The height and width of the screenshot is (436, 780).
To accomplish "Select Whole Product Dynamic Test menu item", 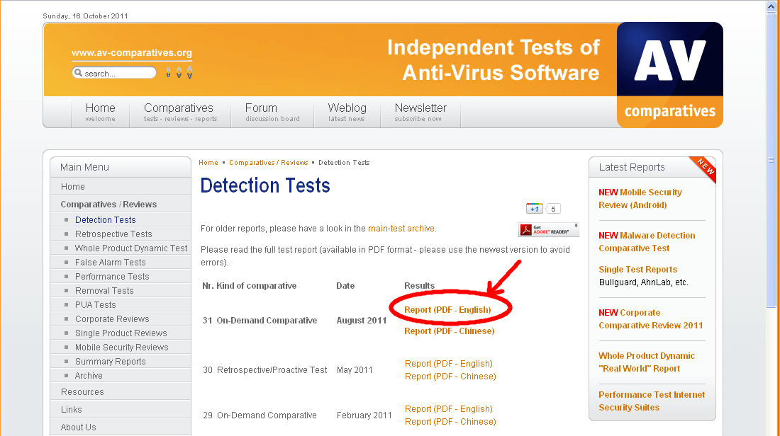I will click(131, 248).
